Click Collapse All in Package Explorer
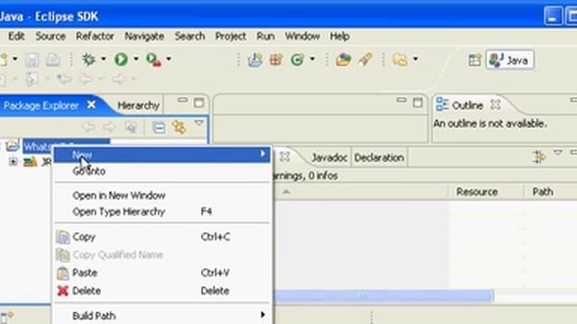The height and width of the screenshot is (324, 577). pos(159,128)
